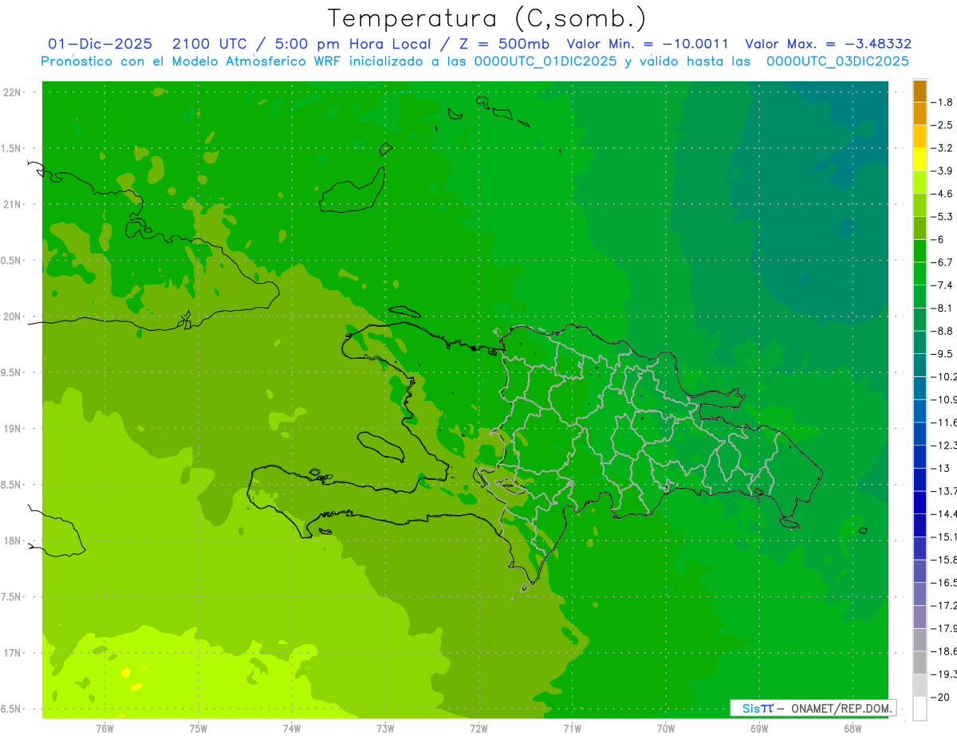This screenshot has height=739, width=957.
Task: Click the '-9.5' color scale value
Action: [x=943, y=353]
